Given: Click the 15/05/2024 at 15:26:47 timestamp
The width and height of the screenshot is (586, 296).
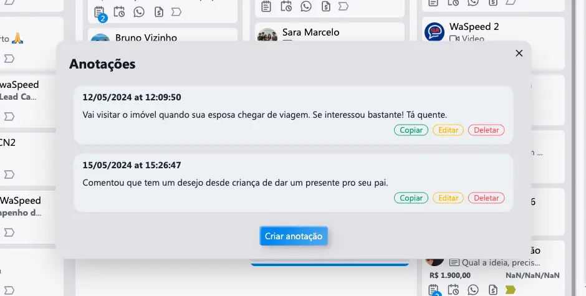Looking at the screenshot, I should tap(132, 165).
